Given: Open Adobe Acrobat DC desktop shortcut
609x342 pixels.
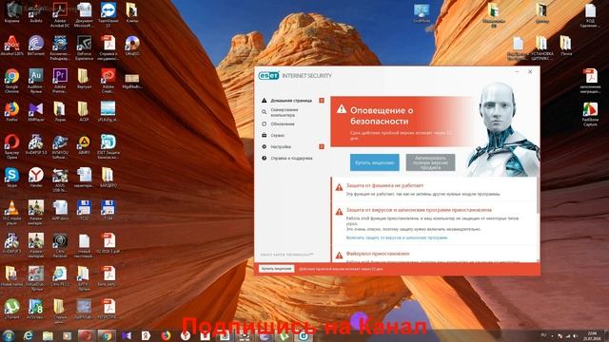Looking at the screenshot, I should click(x=60, y=14).
